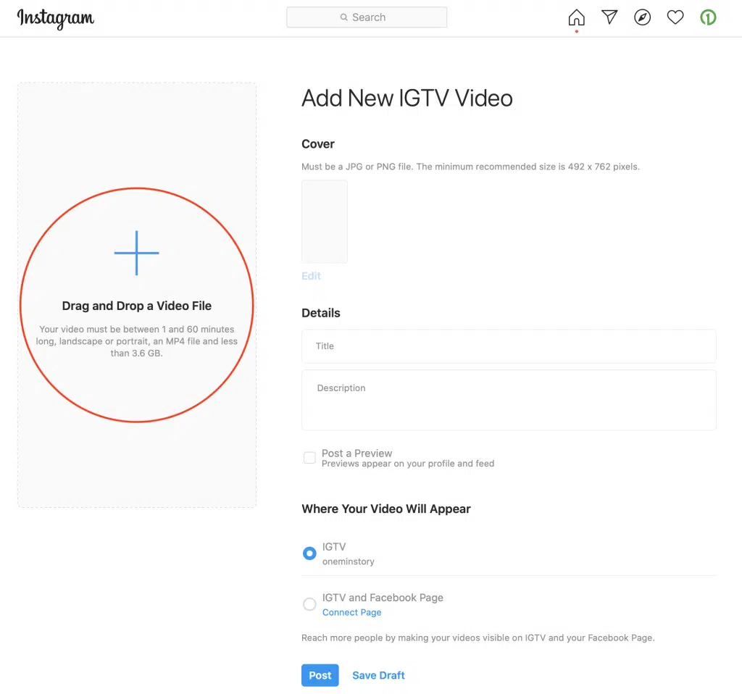The image size is (742, 694).
Task: Click into the Description field
Action: pyautogui.click(x=509, y=400)
